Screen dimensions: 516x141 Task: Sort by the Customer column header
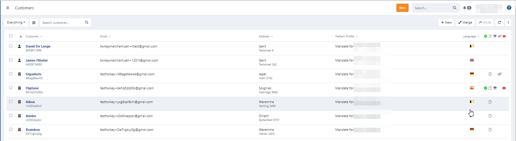click(32, 36)
